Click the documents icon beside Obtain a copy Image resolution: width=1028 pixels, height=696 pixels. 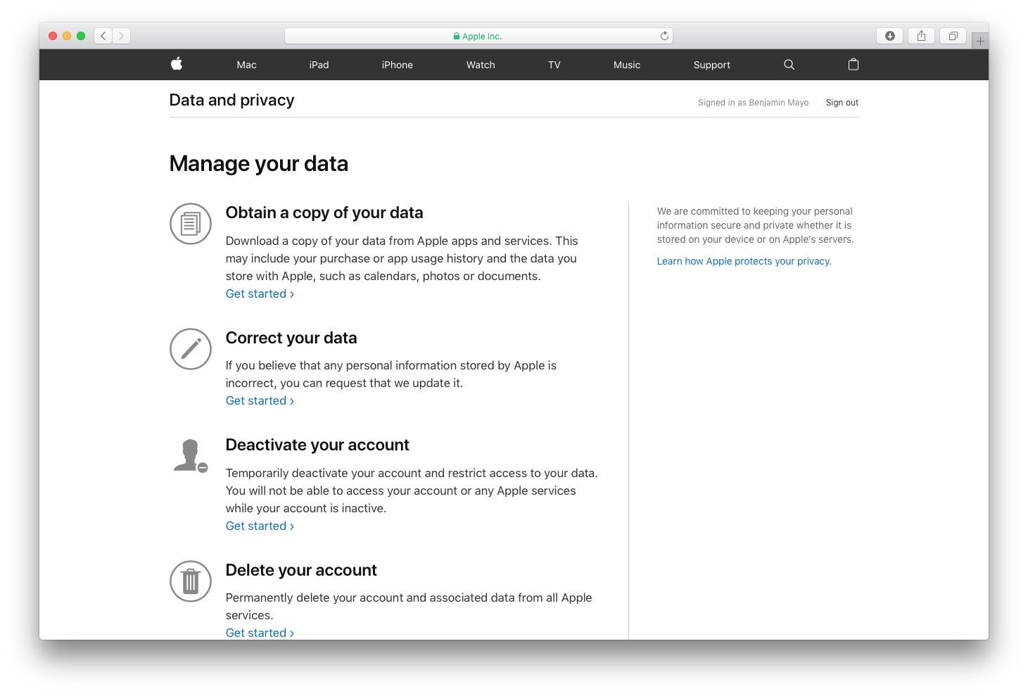point(190,224)
